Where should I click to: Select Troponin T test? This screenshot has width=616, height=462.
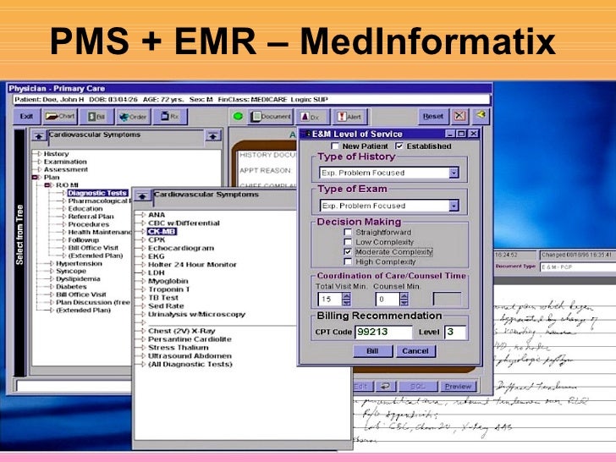(169, 289)
